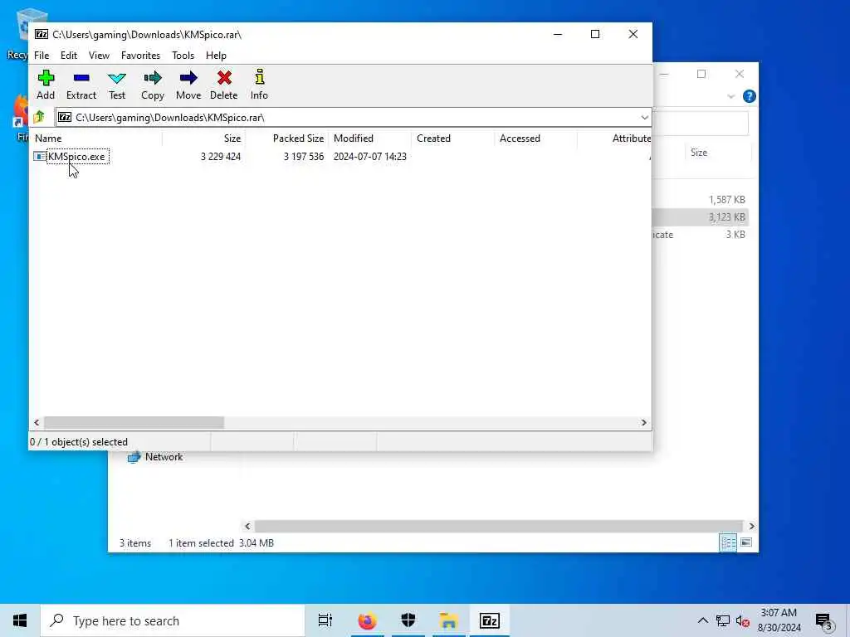The image size is (850, 637).
Task: Expand the address path dropdown
Action: (x=644, y=118)
